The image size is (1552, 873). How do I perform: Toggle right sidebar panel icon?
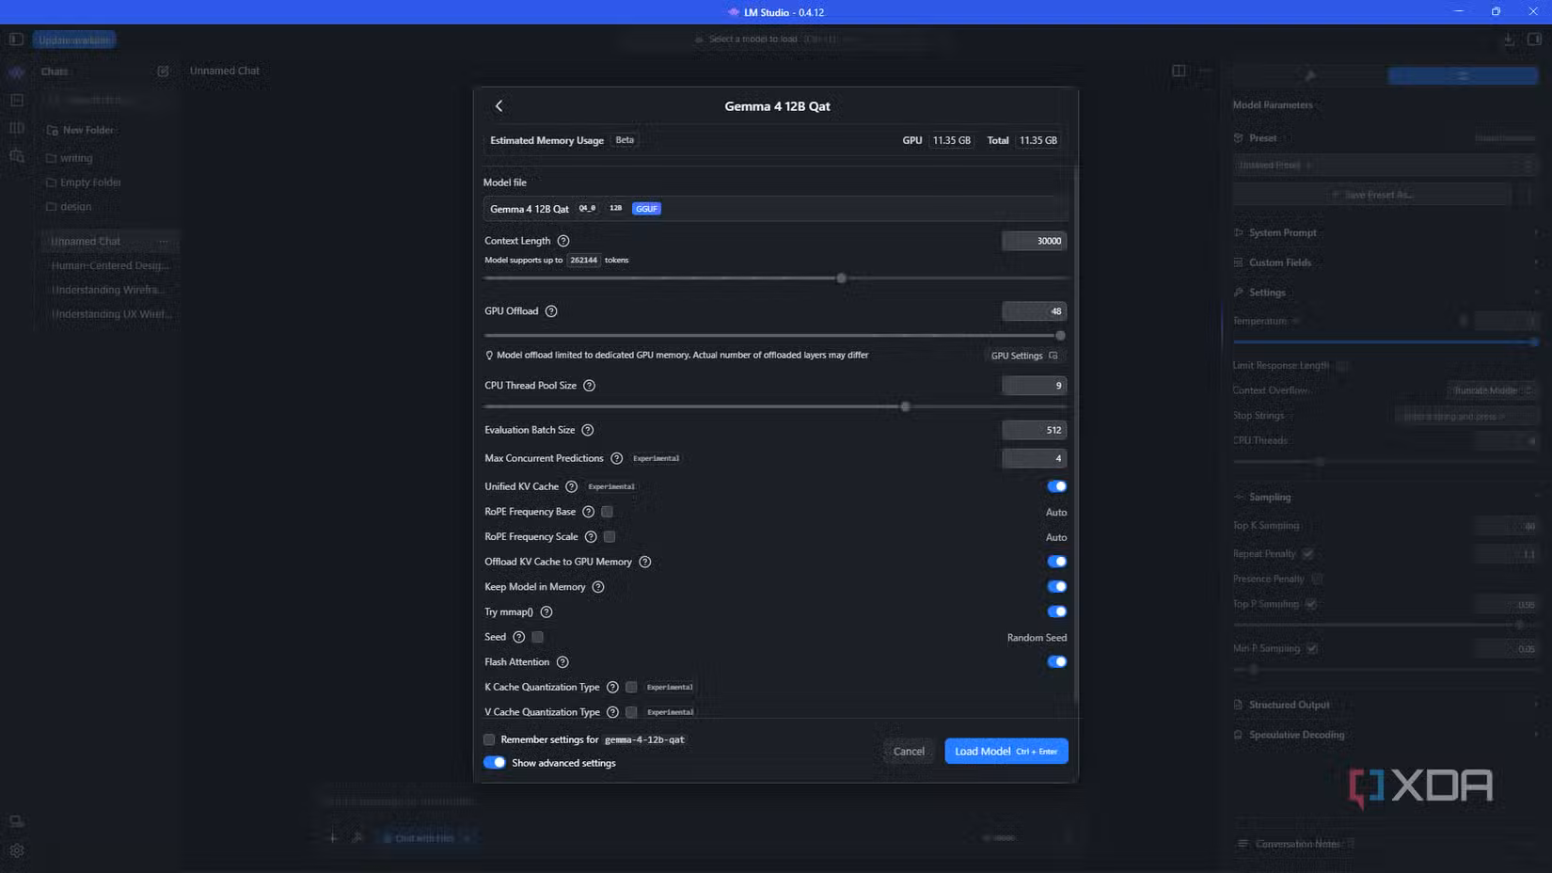click(1534, 40)
